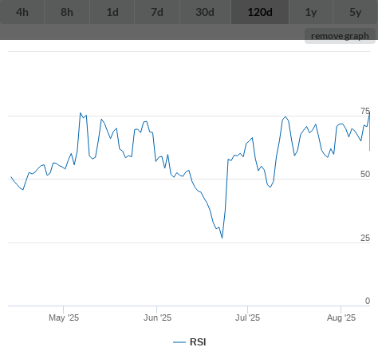Click the 0 y-axis value label
Viewport: 378px width, 363px height.
click(x=368, y=301)
